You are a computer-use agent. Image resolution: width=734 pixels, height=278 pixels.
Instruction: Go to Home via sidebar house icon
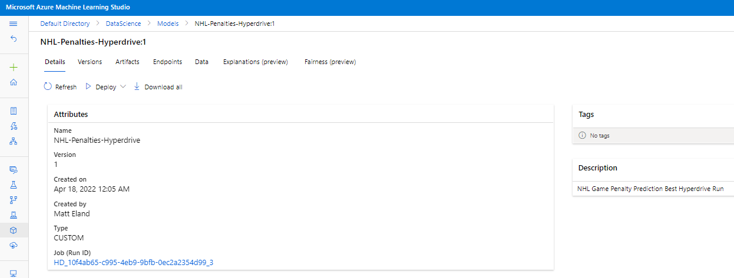click(x=14, y=82)
